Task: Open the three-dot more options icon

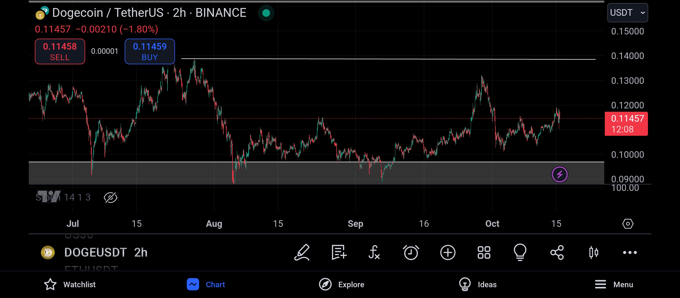Action: (630, 252)
